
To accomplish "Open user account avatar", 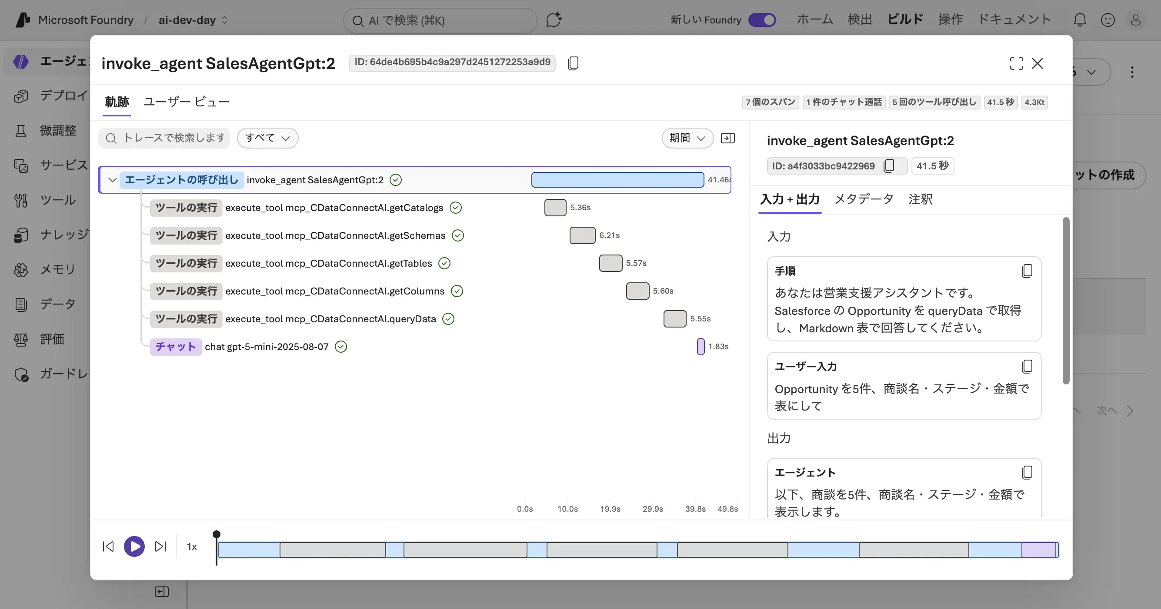I will (x=1136, y=20).
